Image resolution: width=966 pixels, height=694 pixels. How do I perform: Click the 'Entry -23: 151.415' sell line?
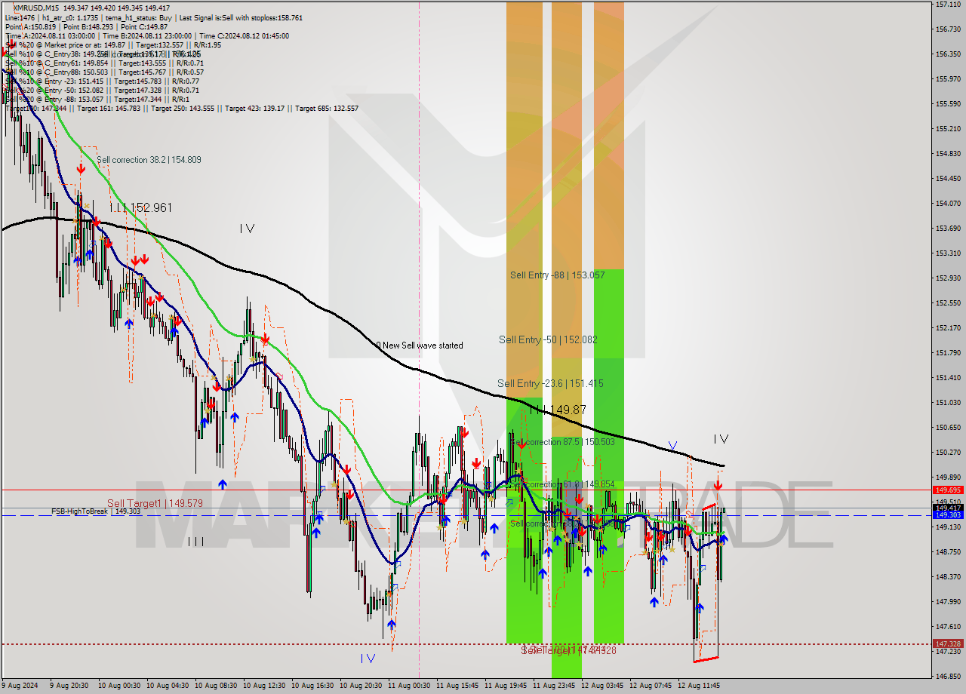point(102,81)
